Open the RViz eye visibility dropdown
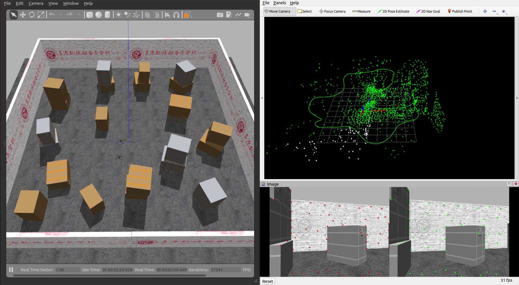The image size is (519, 285). pyautogui.click(x=504, y=11)
